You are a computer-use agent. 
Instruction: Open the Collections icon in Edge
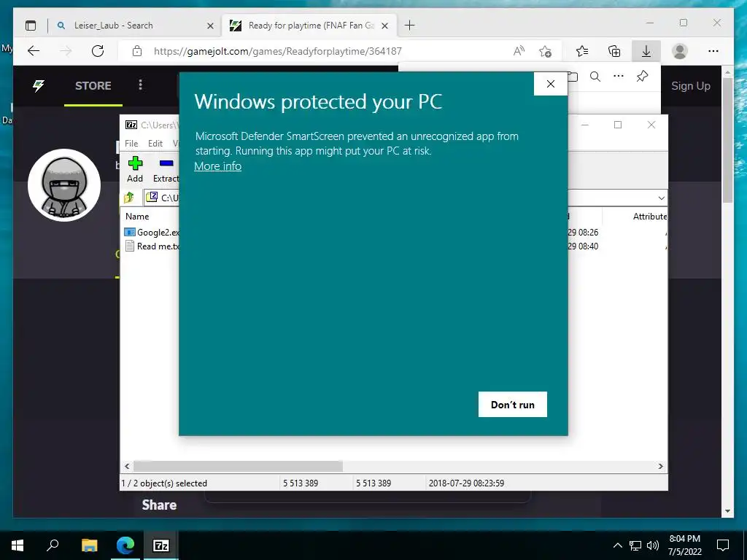[614, 51]
